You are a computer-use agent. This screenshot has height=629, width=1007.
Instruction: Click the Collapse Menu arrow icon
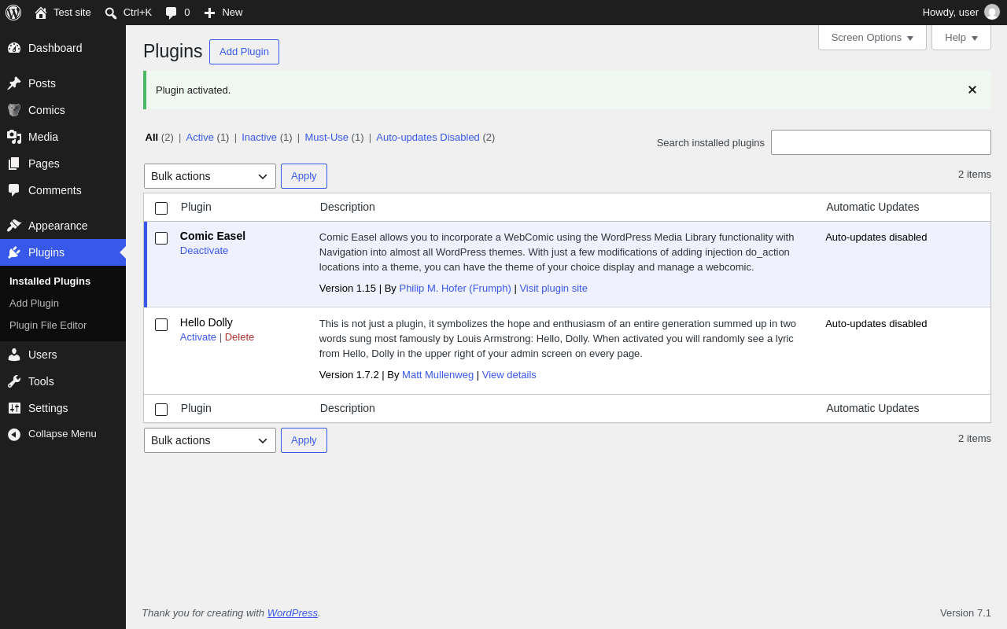point(14,434)
